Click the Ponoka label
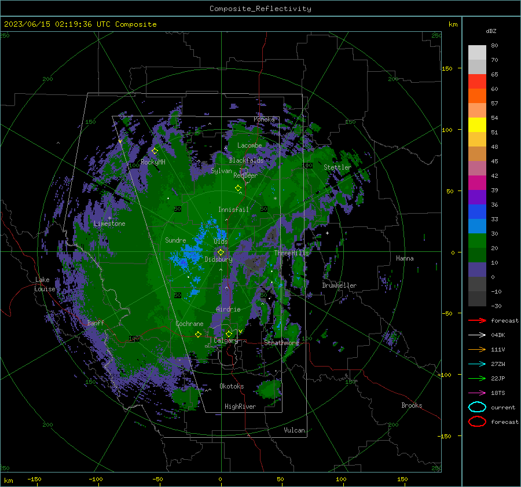Image resolution: width=521 pixels, height=487 pixels. coord(264,119)
